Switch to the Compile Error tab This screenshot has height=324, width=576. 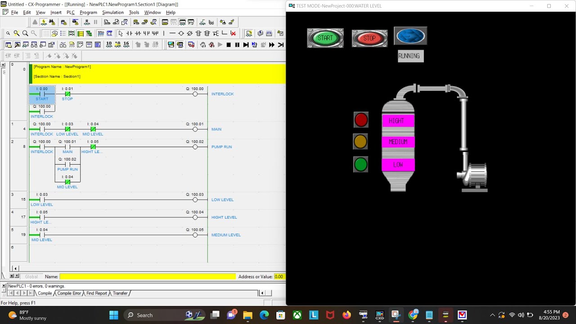coord(69,293)
